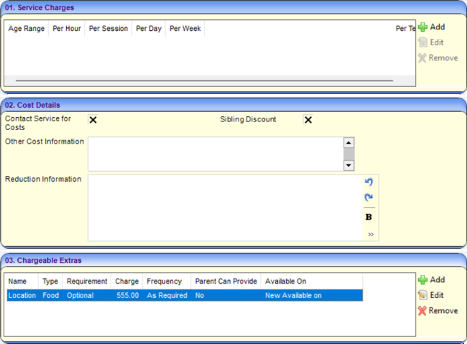The width and height of the screenshot is (467, 344).
Task: Expand more formatting options with chevron
Action: tap(371, 234)
